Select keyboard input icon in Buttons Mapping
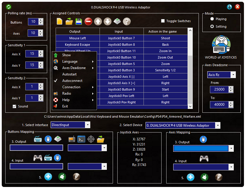This screenshot has width=246, height=189. [48, 158]
